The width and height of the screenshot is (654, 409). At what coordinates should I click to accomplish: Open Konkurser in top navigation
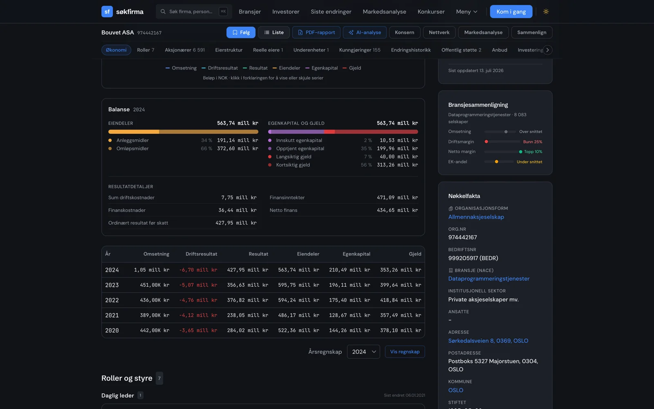[x=431, y=11]
